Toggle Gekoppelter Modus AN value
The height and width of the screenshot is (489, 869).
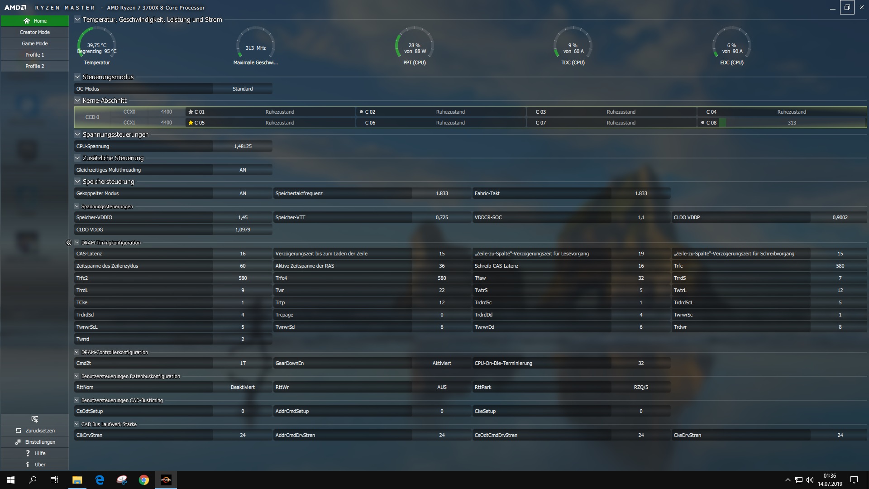click(243, 193)
